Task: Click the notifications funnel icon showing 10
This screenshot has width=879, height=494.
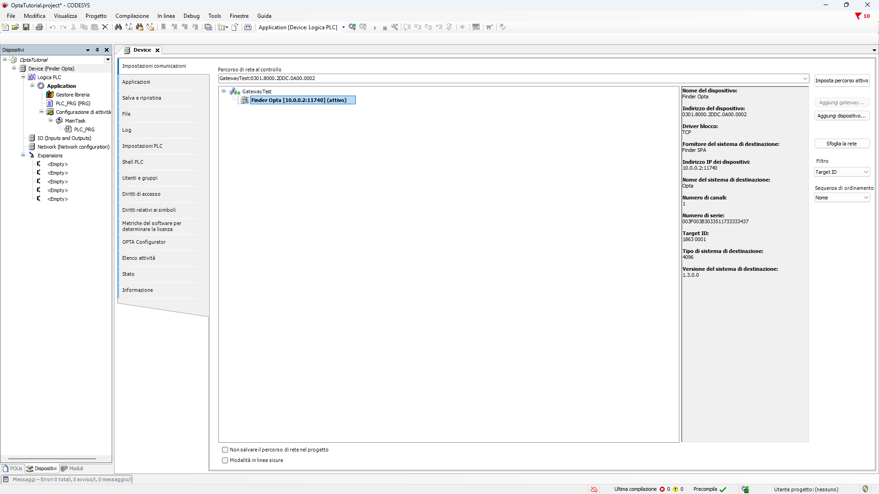Action: point(858,16)
